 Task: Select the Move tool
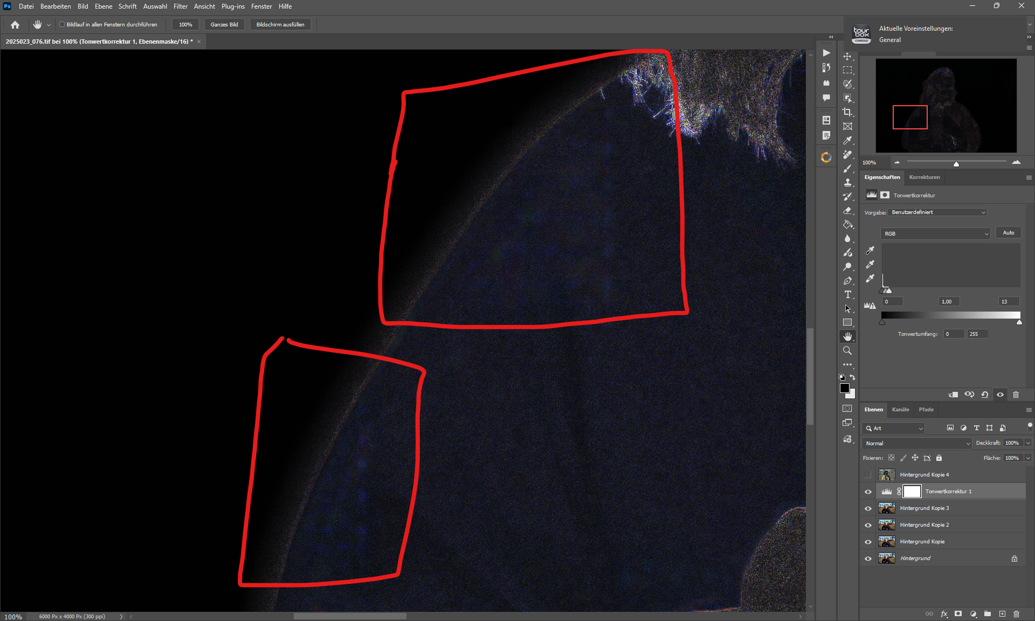point(847,56)
